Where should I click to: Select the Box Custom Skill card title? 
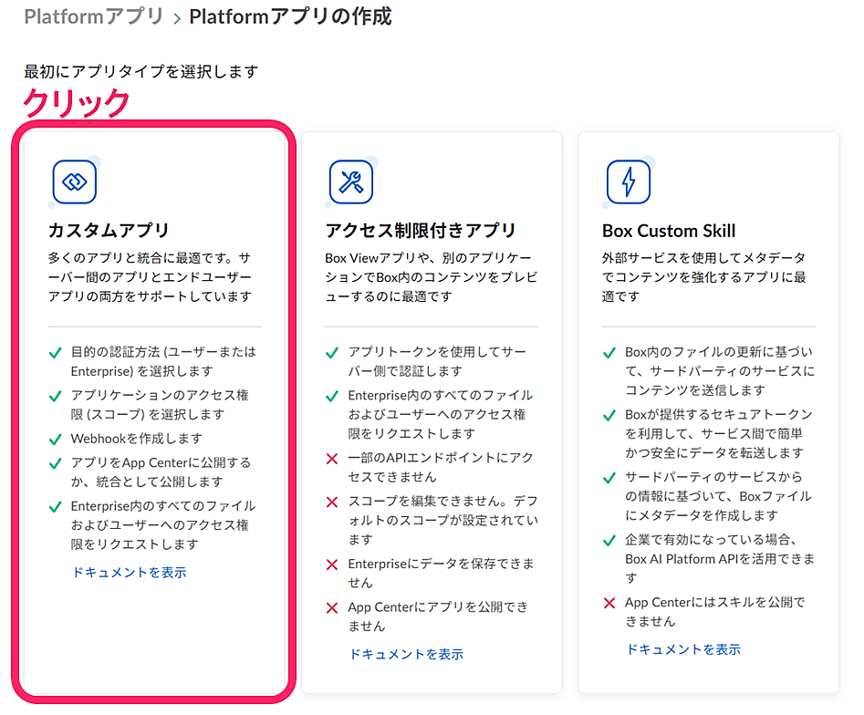[x=669, y=231]
